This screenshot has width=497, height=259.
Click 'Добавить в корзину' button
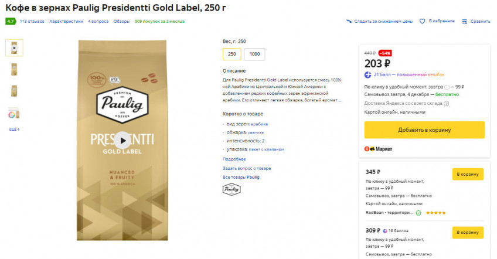coord(424,129)
